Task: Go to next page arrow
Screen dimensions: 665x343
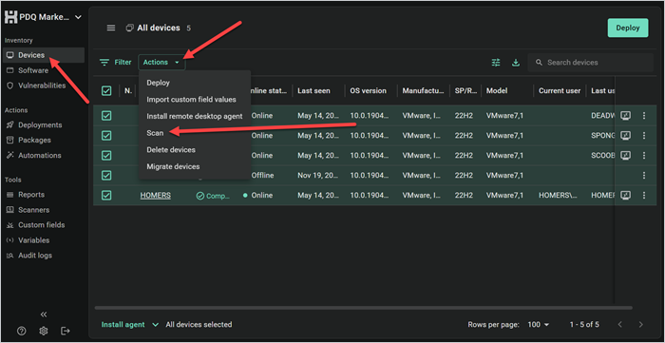Action: (641, 325)
